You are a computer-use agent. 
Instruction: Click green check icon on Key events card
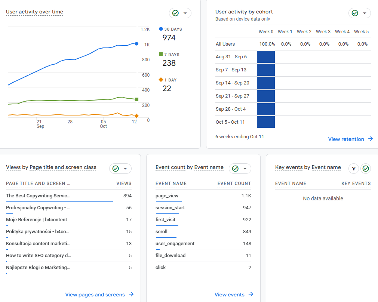(x=366, y=169)
